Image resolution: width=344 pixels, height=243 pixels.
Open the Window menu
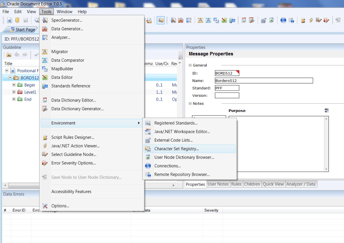click(64, 11)
